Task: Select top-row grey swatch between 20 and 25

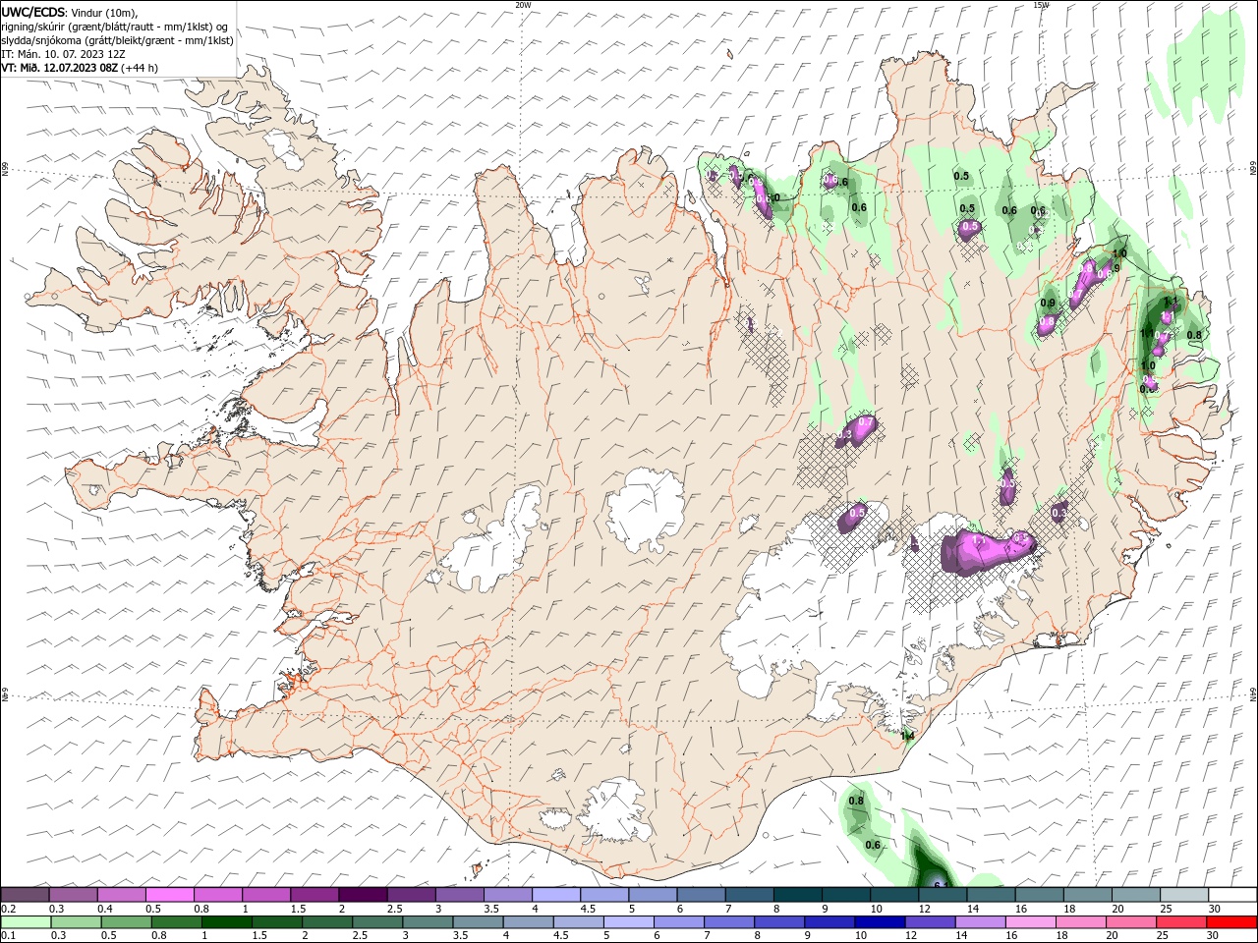Action: tap(1135, 894)
